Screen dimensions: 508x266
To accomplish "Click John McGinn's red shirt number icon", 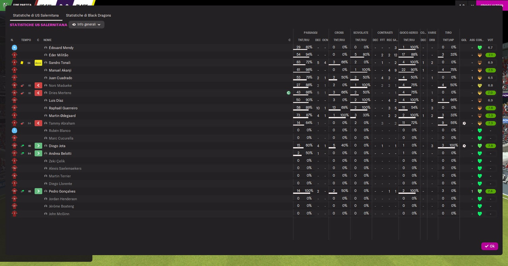I will [x=14, y=214].
